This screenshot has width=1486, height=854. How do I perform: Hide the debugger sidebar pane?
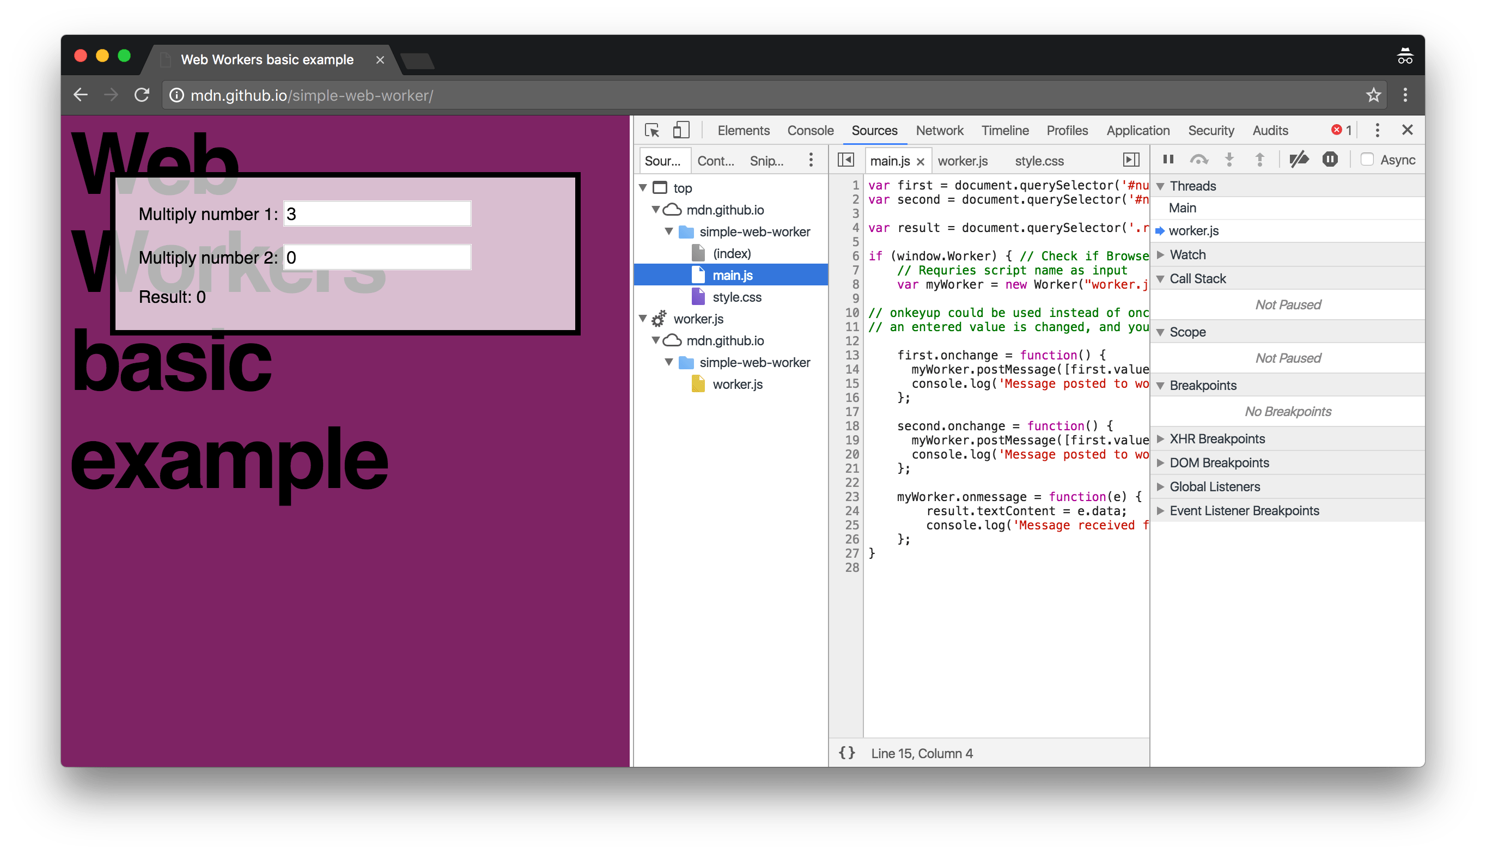[x=1131, y=160]
